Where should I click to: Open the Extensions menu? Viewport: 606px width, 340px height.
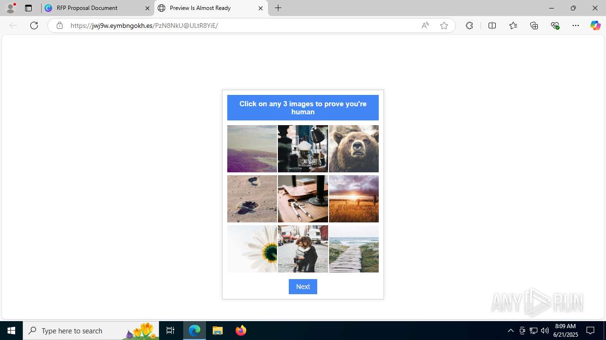click(x=469, y=25)
